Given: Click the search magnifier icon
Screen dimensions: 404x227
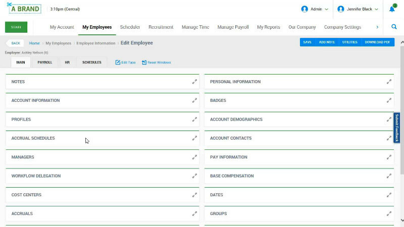Looking at the screenshot, I should (x=393, y=27).
